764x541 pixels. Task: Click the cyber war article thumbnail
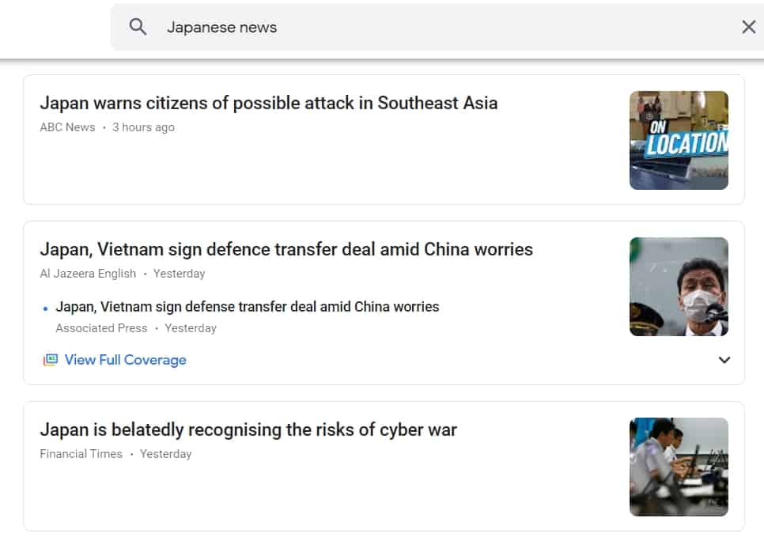point(679,467)
